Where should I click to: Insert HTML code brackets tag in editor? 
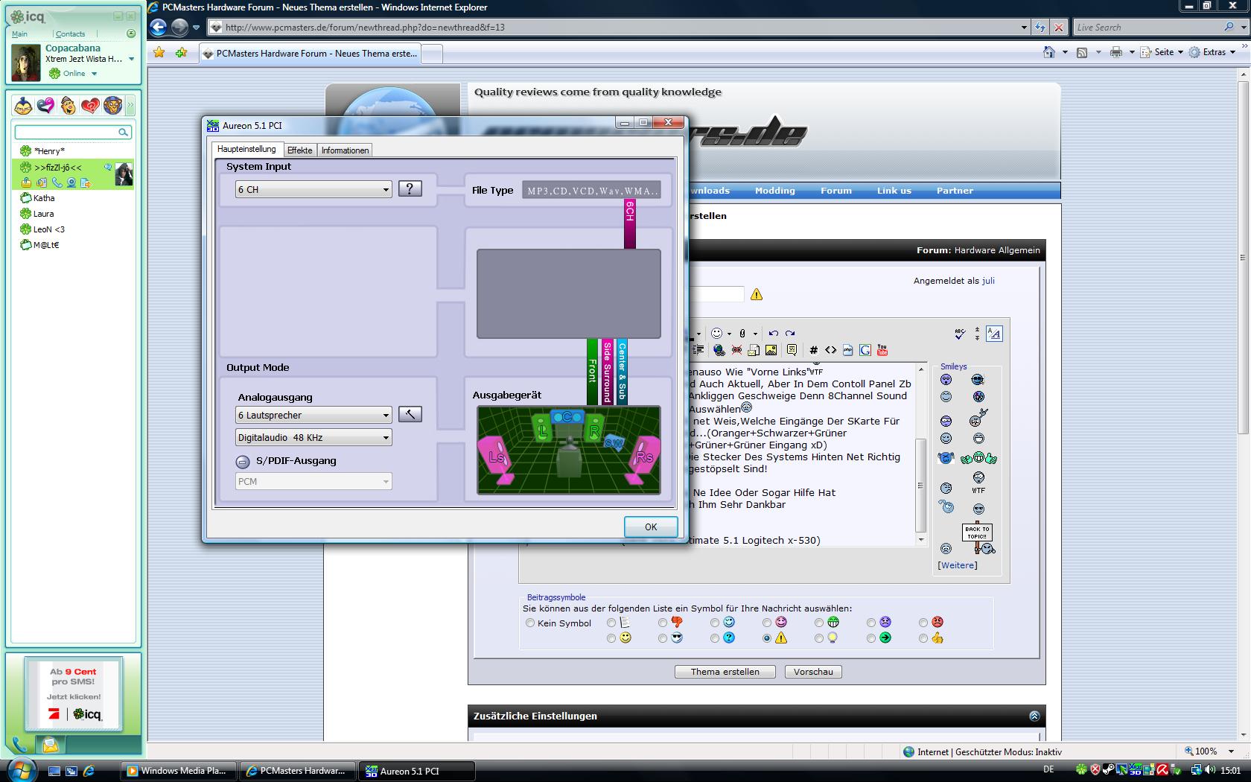coord(830,350)
